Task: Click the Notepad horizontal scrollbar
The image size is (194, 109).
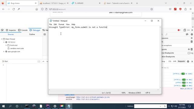Action: click(x=104, y=90)
